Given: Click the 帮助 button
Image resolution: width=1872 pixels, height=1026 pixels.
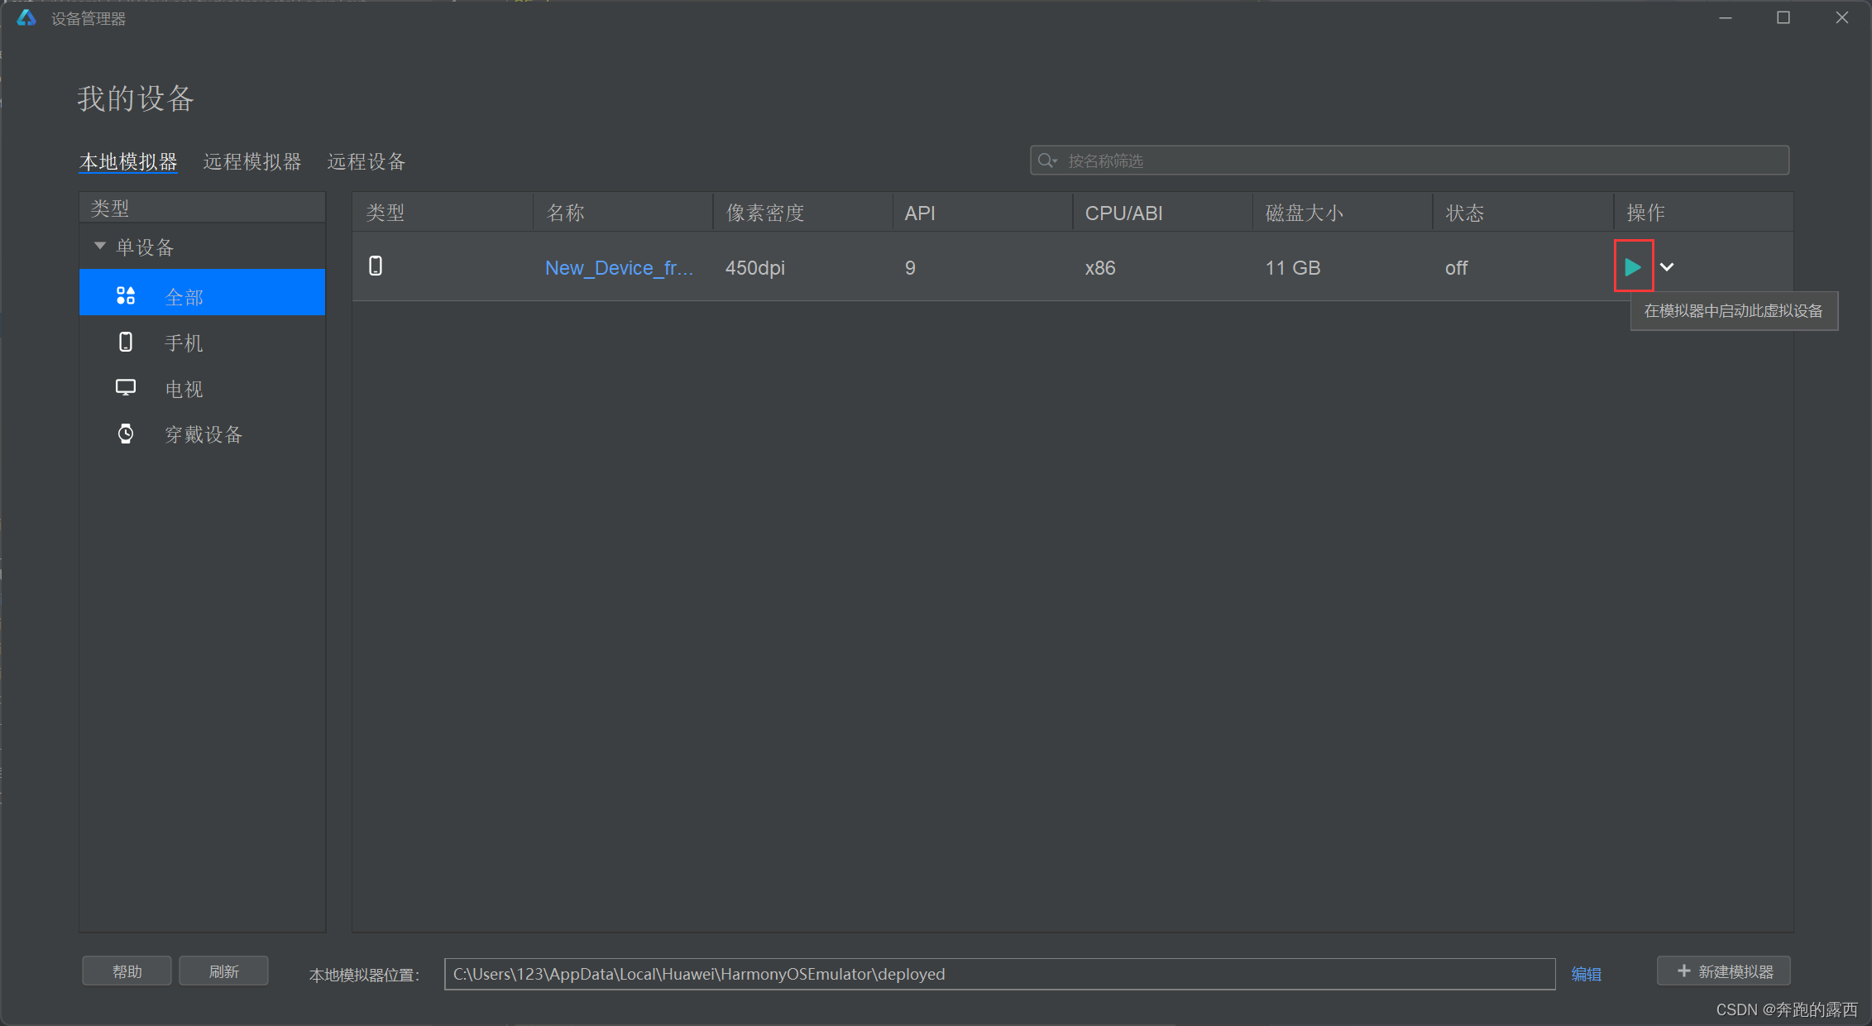Looking at the screenshot, I should (127, 971).
